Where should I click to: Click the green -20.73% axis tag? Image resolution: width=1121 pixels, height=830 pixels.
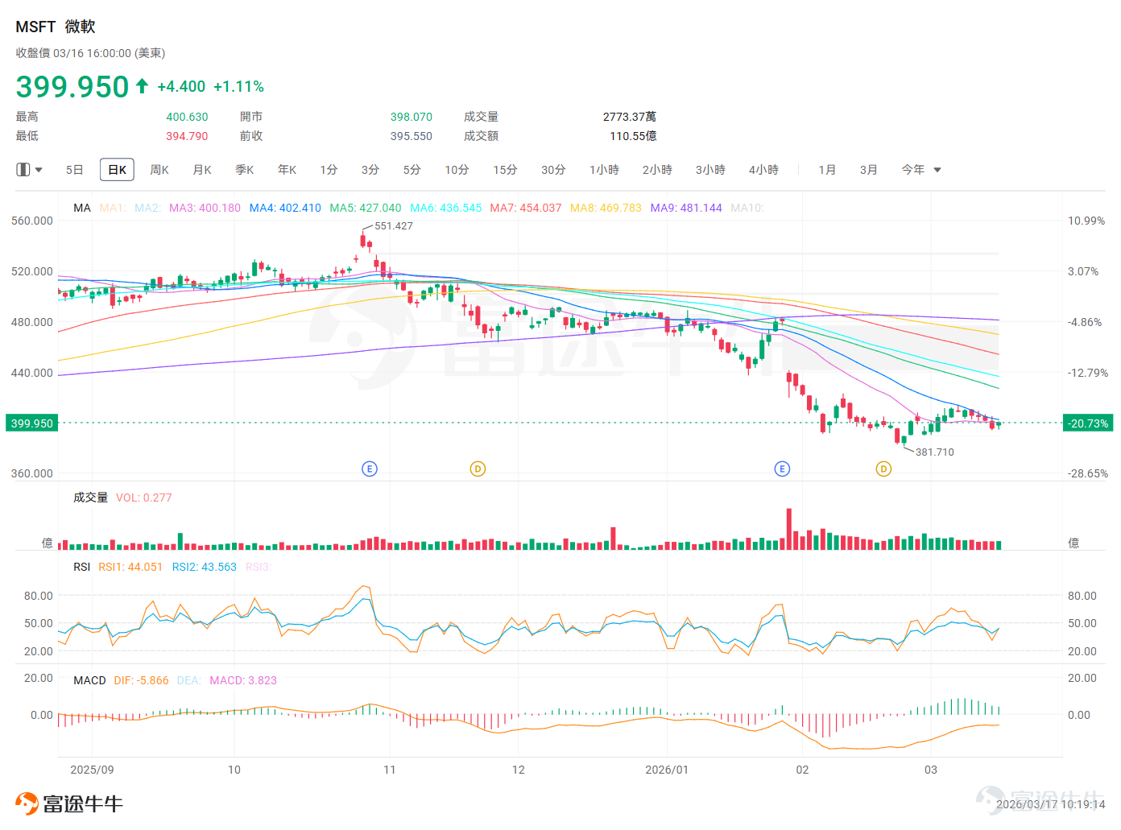point(1089,423)
